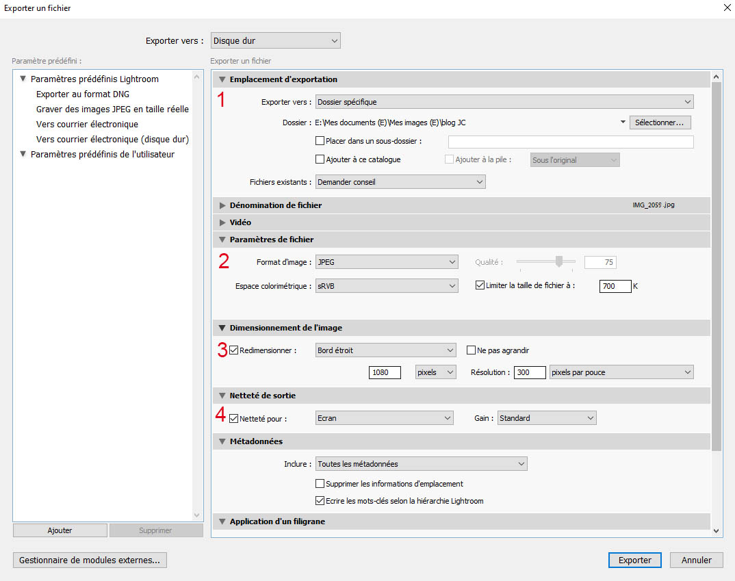Collapse the Application d'un filigrane section

(222, 521)
